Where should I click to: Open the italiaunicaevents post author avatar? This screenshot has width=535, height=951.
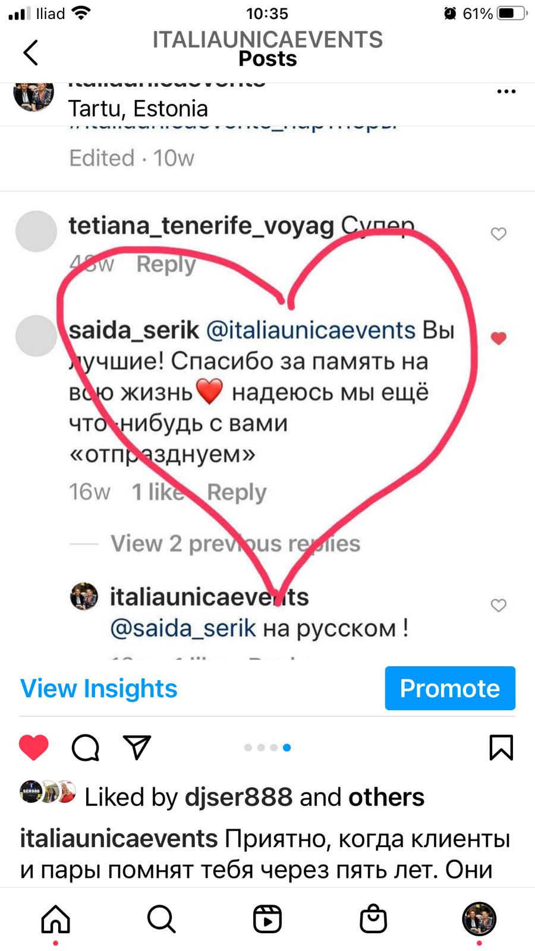[34, 94]
